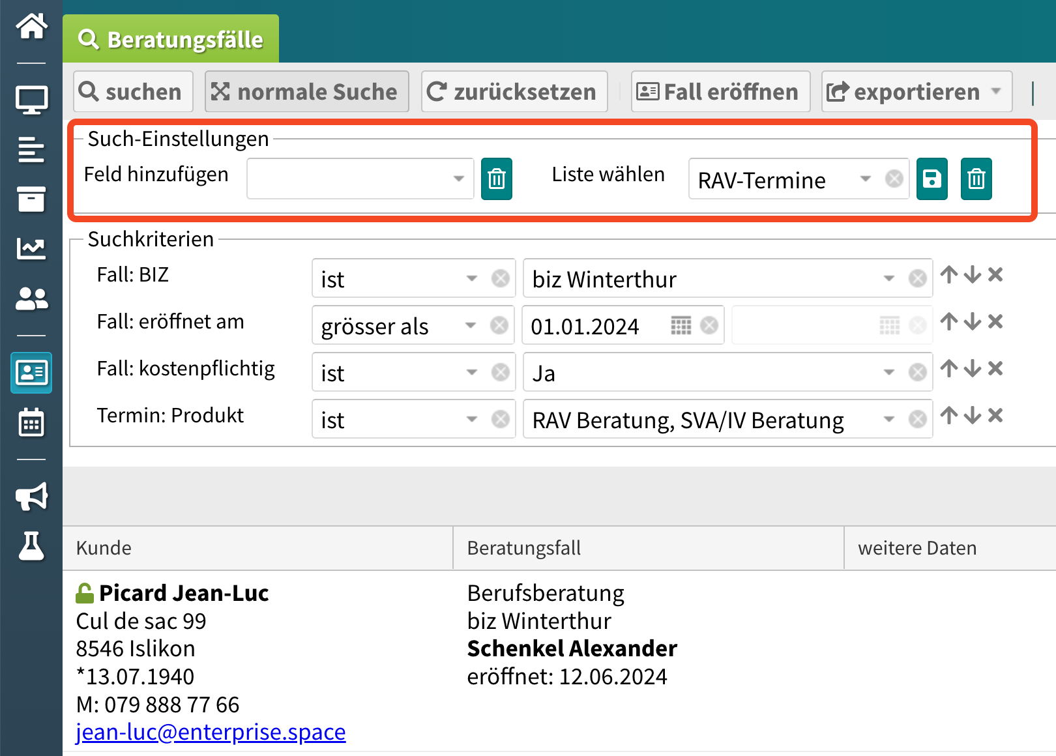Clear the biz Winterthur value
1056x756 pixels.
point(918,278)
